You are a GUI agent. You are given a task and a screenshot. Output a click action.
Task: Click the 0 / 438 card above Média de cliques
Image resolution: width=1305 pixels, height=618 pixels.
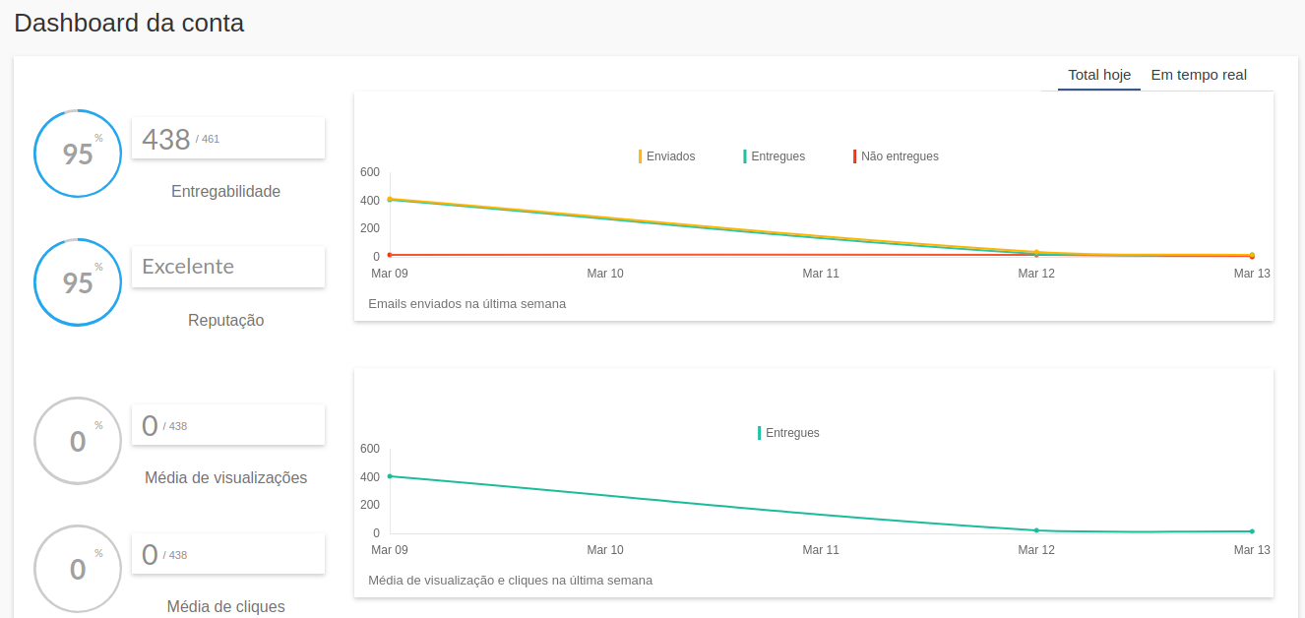point(228,554)
